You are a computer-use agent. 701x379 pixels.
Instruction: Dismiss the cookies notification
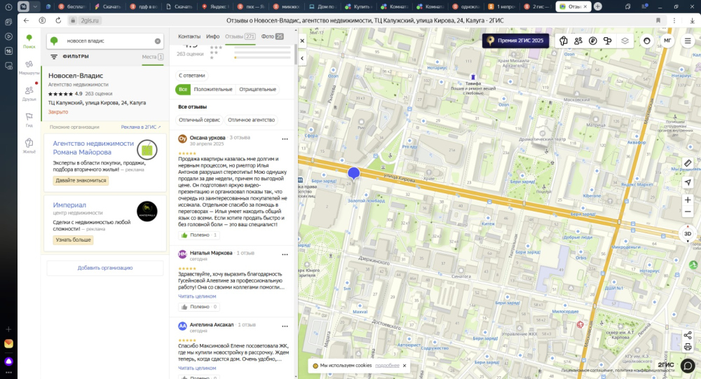point(404,366)
